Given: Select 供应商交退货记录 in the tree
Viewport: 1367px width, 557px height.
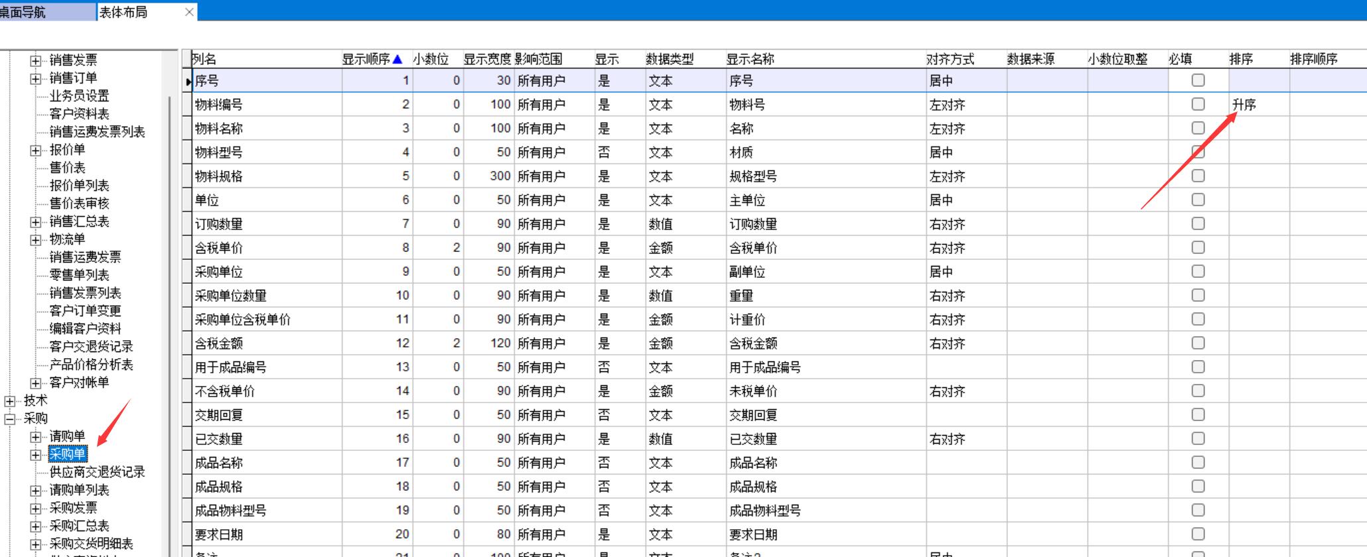Looking at the screenshot, I should (x=97, y=472).
